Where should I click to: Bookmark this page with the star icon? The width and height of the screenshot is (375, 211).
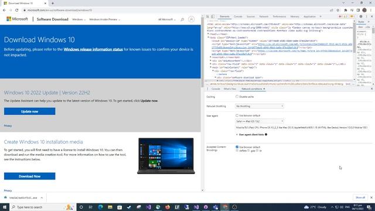coord(337,11)
